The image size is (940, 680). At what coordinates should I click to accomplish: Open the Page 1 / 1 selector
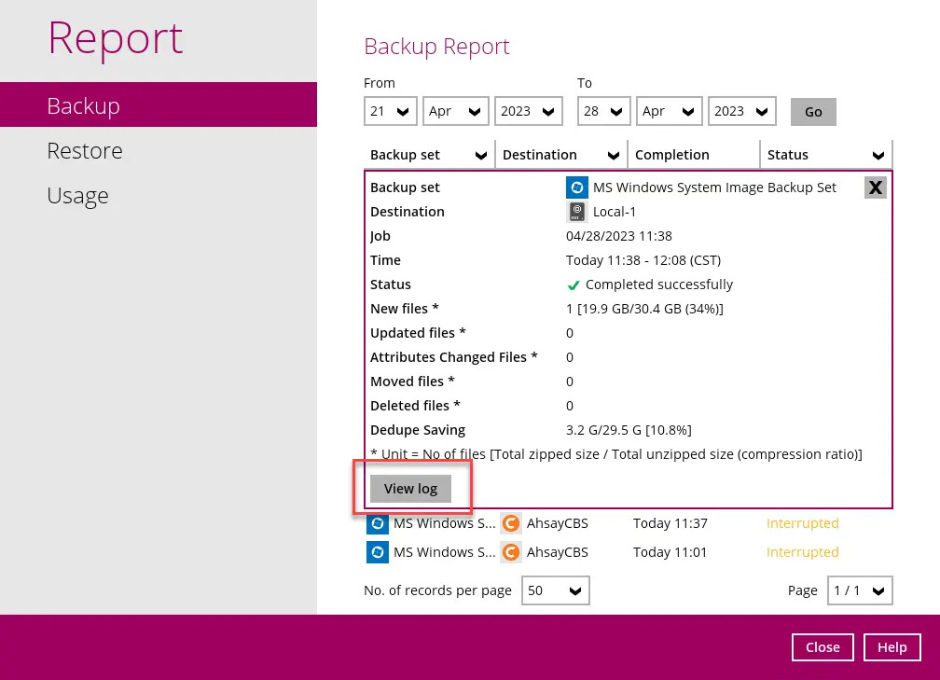(x=860, y=590)
